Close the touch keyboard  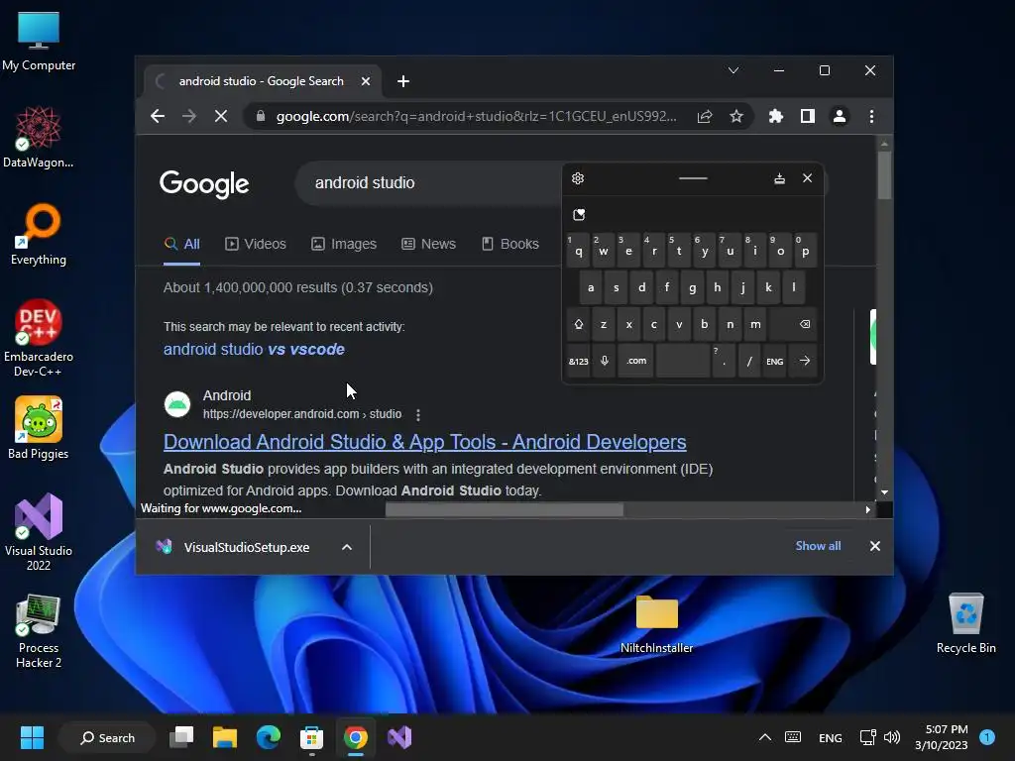coord(807,178)
